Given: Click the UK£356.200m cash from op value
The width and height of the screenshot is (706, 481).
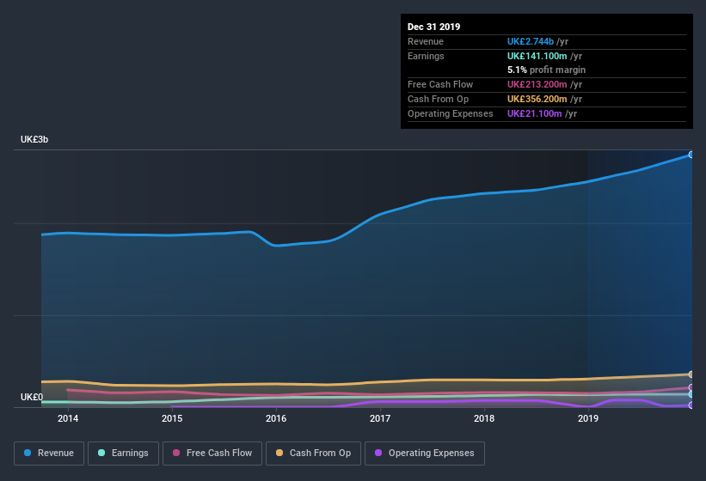Looking at the screenshot, I should click(x=537, y=99).
